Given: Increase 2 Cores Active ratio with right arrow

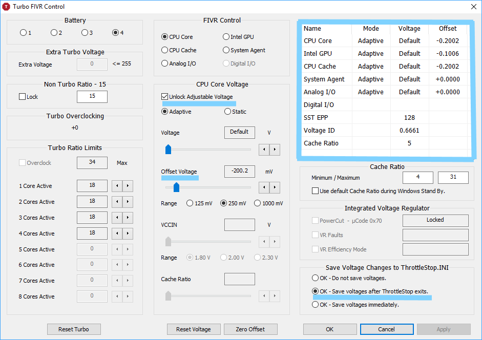Looking at the screenshot, I should (x=128, y=202).
